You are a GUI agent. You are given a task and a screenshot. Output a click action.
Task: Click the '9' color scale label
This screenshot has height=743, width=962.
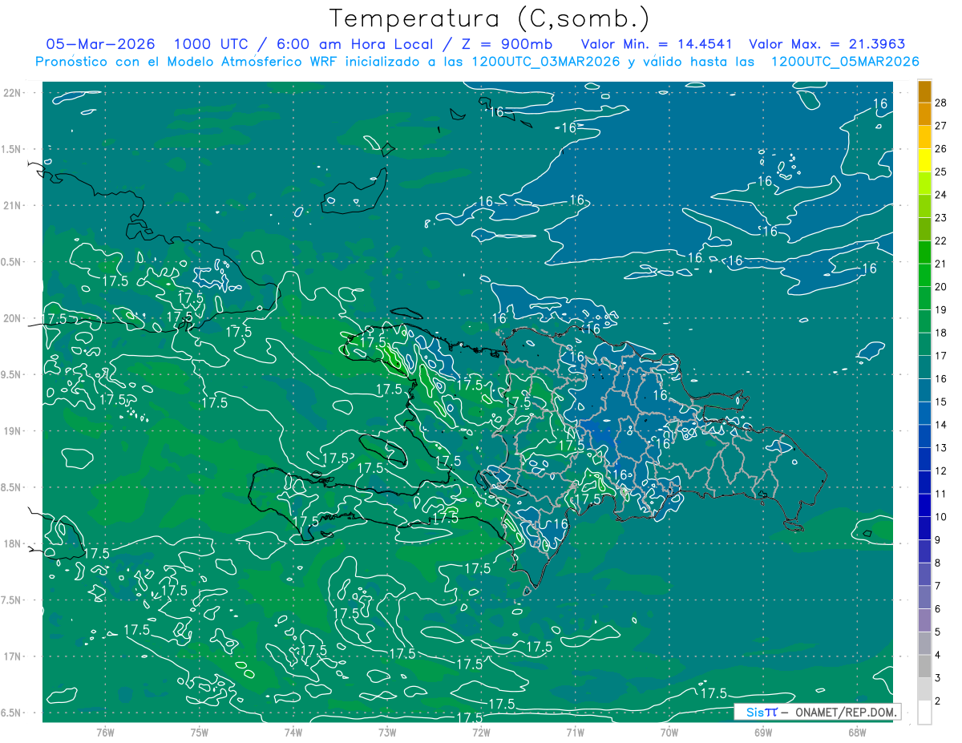click(939, 540)
